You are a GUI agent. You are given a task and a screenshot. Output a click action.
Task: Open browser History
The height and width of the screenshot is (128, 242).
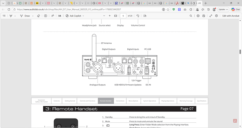209,9
